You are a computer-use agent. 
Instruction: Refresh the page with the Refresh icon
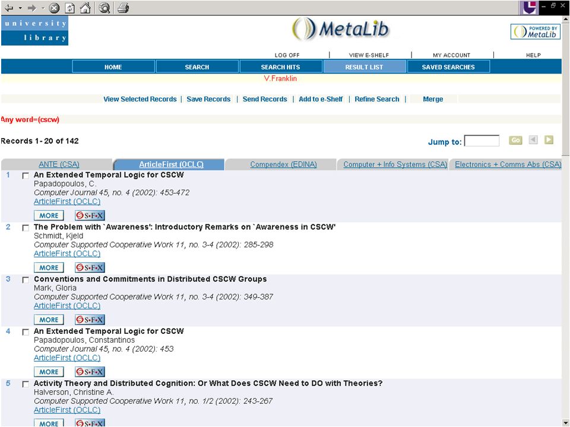coord(70,8)
